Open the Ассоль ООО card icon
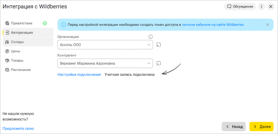Screen dimensions: 278x134 (158, 45)
